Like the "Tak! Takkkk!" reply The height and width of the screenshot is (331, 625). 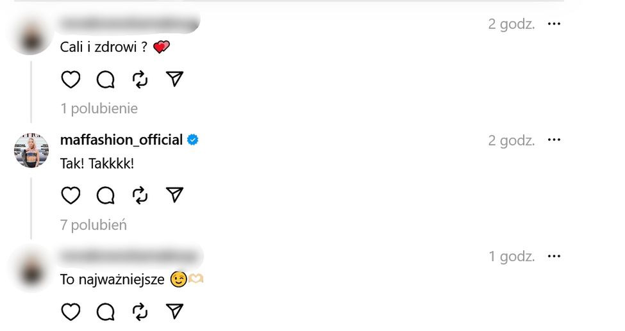[x=71, y=195]
